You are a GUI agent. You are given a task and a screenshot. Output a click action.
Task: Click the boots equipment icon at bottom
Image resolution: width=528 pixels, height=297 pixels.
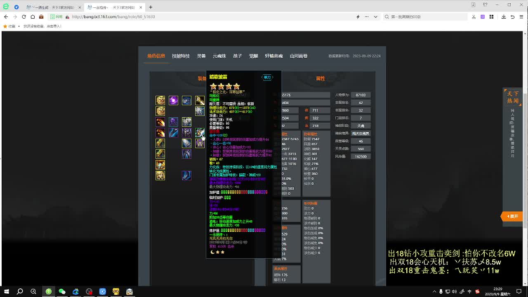tap(186, 175)
